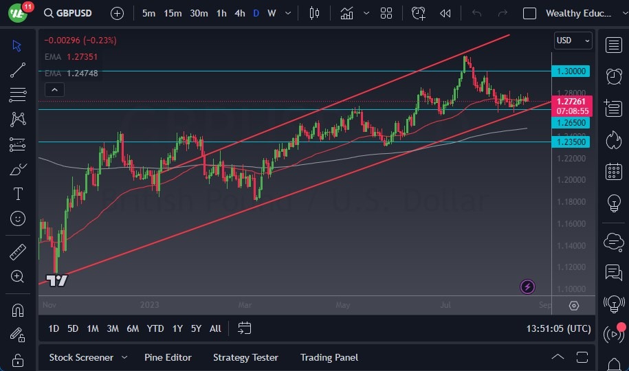Set date range to YTD
Image resolution: width=629 pixels, height=371 pixels.
tap(155, 328)
